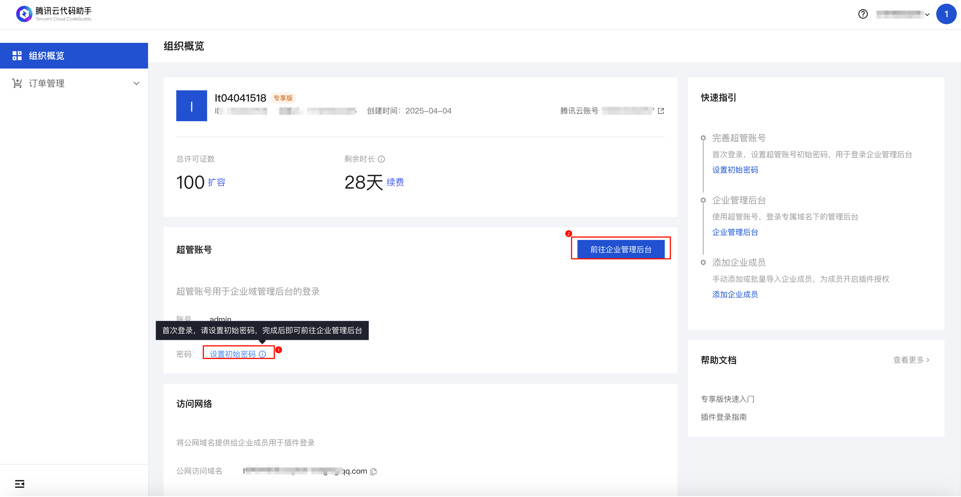Click info icon next to 设置初始密码 password link
This screenshot has width=961, height=497.
click(x=262, y=355)
